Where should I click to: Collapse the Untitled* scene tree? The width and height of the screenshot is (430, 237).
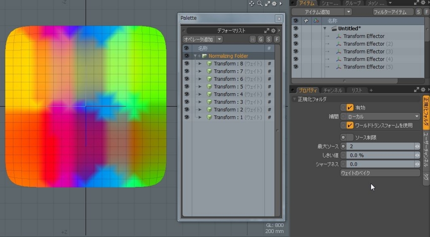point(325,29)
